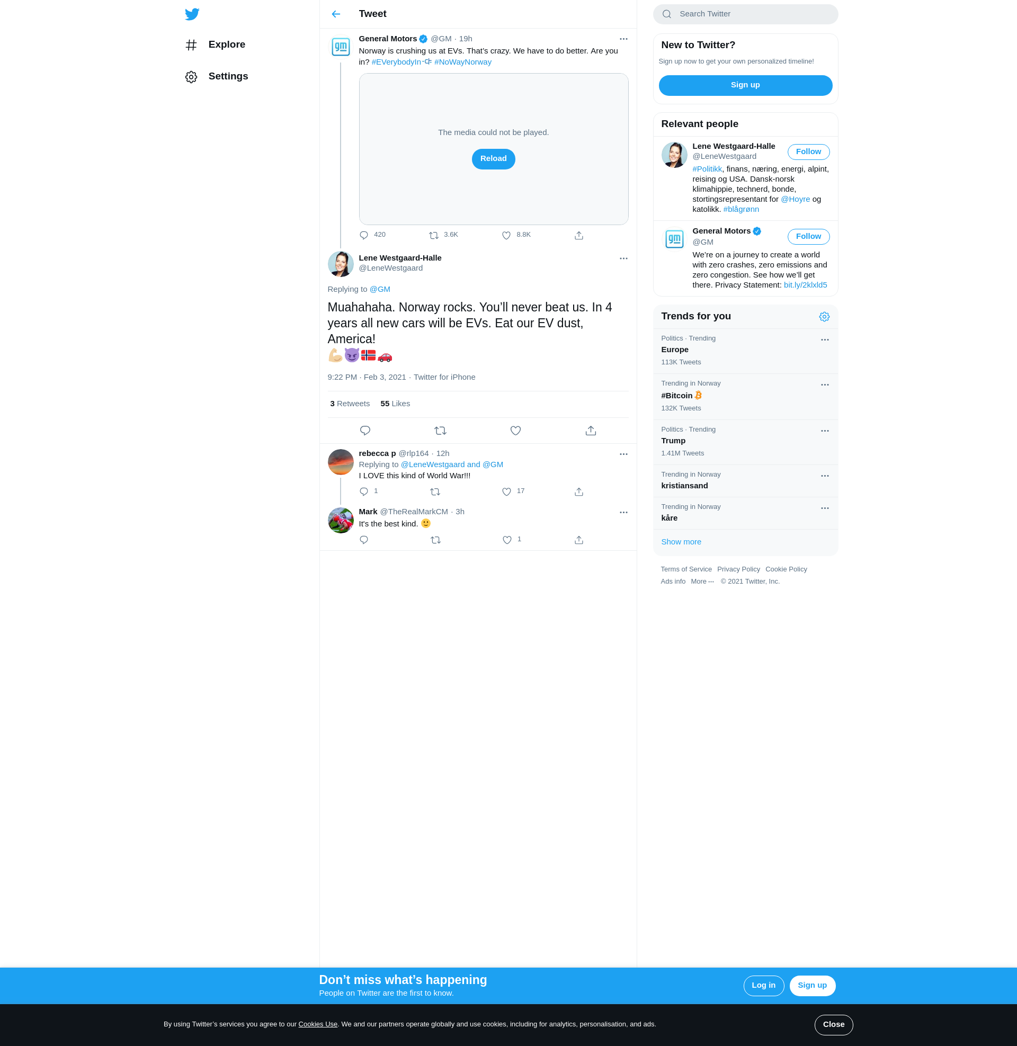Screen dimensions: 1017x1046
Task: Open #EVerybodyIn hashtag link
Action: click(x=402, y=62)
